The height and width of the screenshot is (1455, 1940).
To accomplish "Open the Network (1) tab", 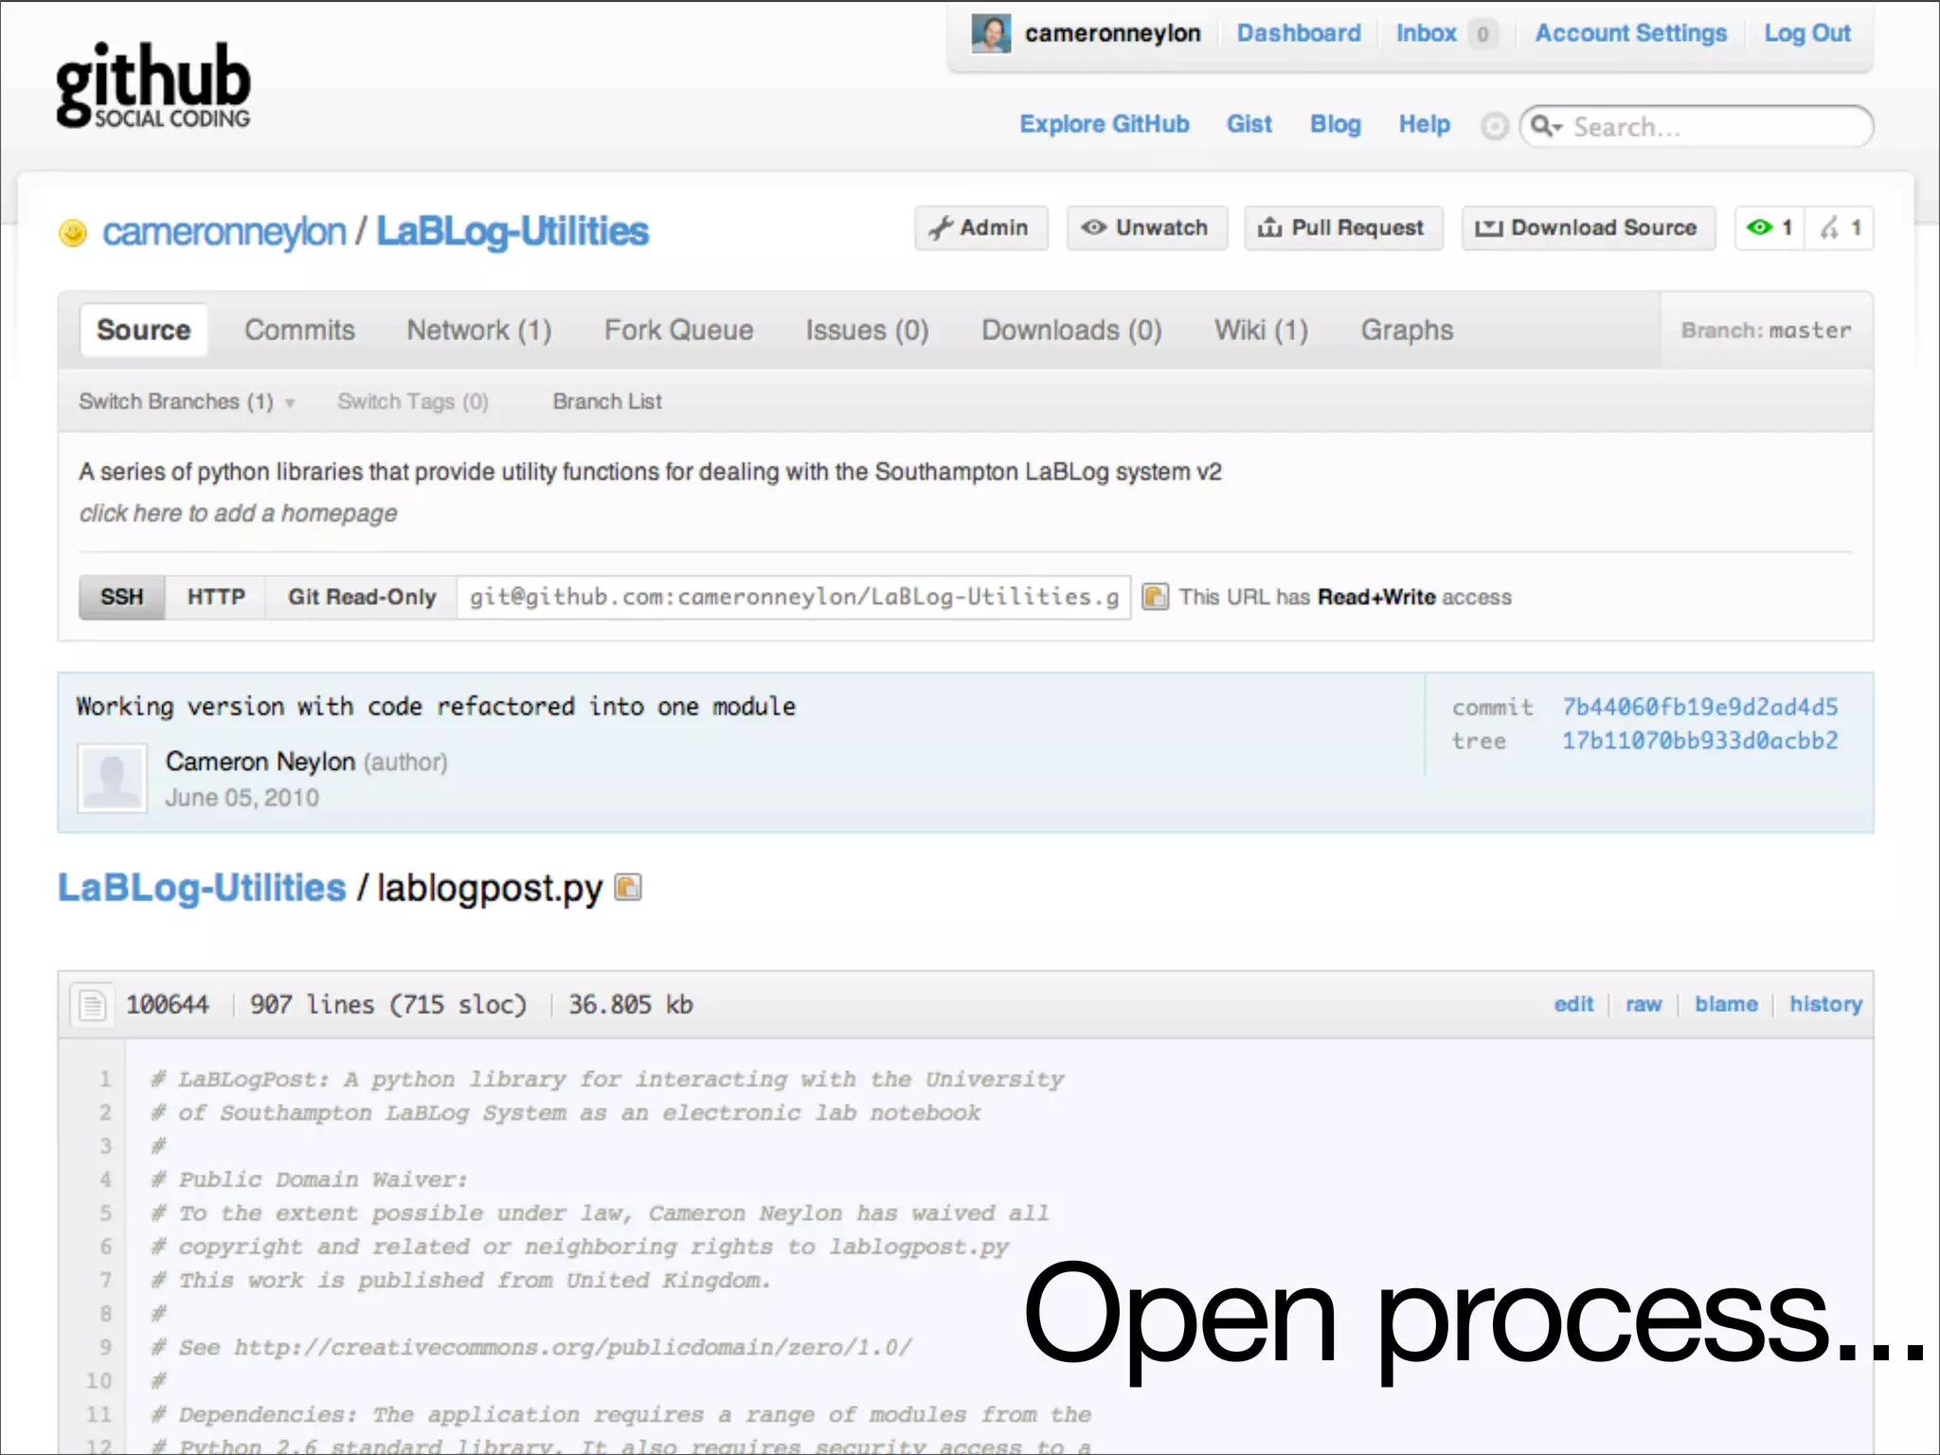I will [479, 331].
